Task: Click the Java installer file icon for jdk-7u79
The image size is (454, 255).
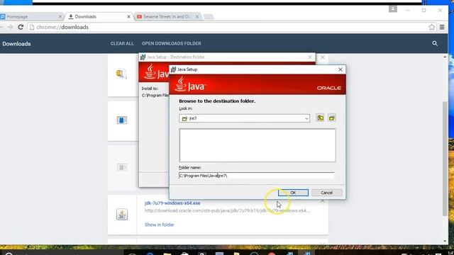Action: [122, 214]
